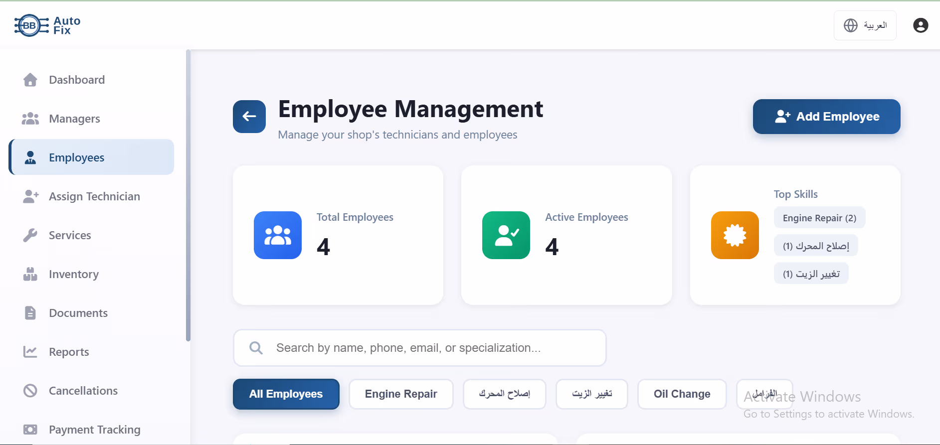This screenshot has height=445, width=940.
Task: Open the Dashboard menu item
Action: tap(91, 80)
